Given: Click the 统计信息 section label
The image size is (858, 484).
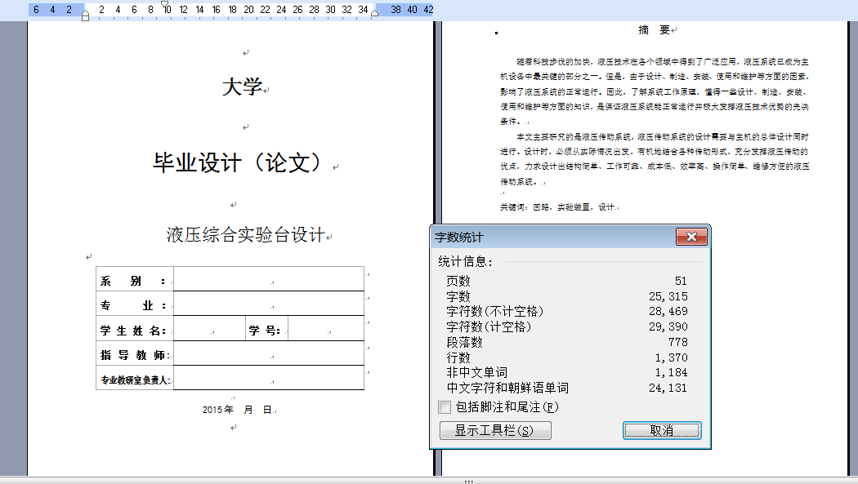Looking at the screenshot, I should coord(465,262).
